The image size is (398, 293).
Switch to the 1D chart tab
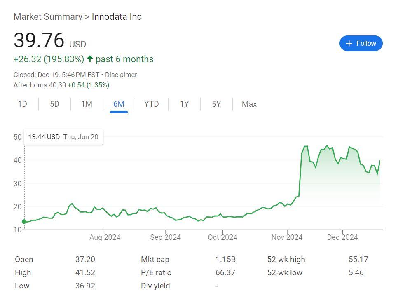(x=22, y=104)
